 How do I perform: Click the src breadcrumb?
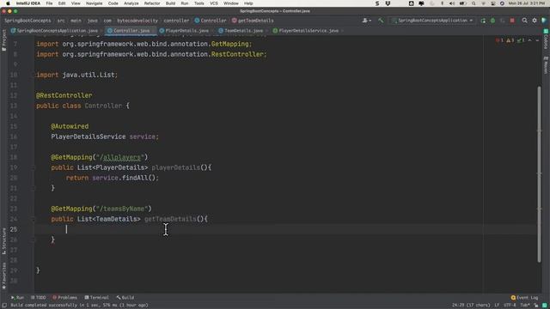pyautogui.click(x=61, y=21)
